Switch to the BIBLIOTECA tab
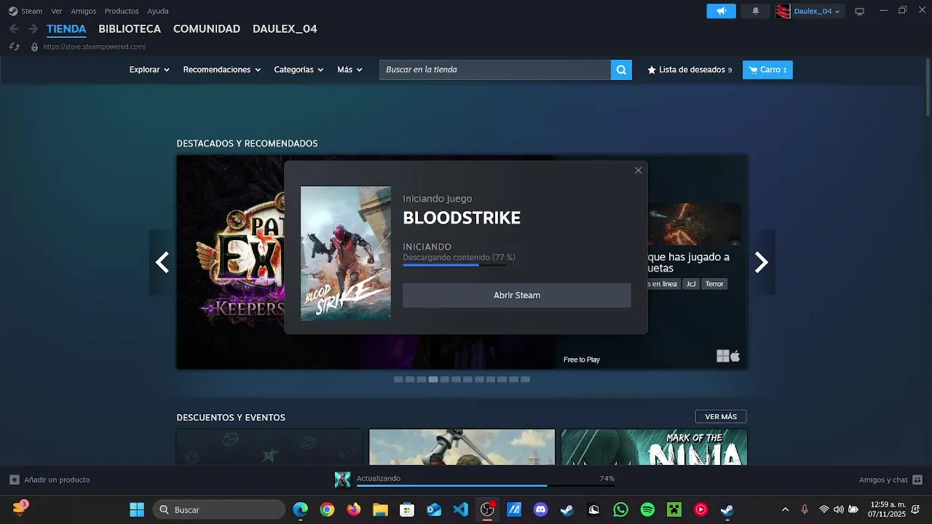 coord(130,29)
